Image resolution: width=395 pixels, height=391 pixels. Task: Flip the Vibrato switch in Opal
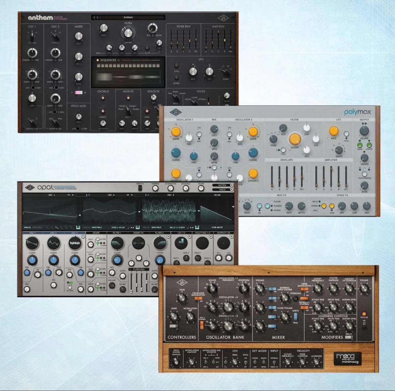click(140, 188)
